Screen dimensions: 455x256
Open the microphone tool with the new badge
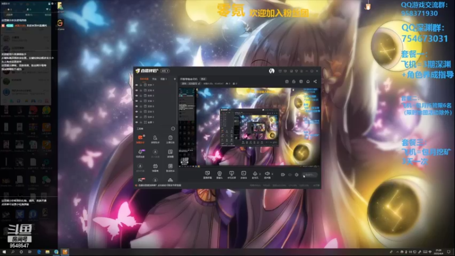tap(140, 153)
